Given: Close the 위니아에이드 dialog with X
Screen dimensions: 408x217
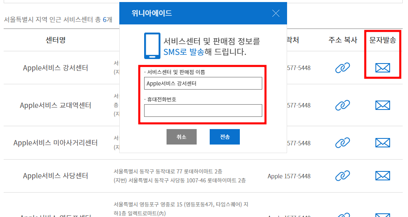Looking at the screenshot, I should [276, 13].
